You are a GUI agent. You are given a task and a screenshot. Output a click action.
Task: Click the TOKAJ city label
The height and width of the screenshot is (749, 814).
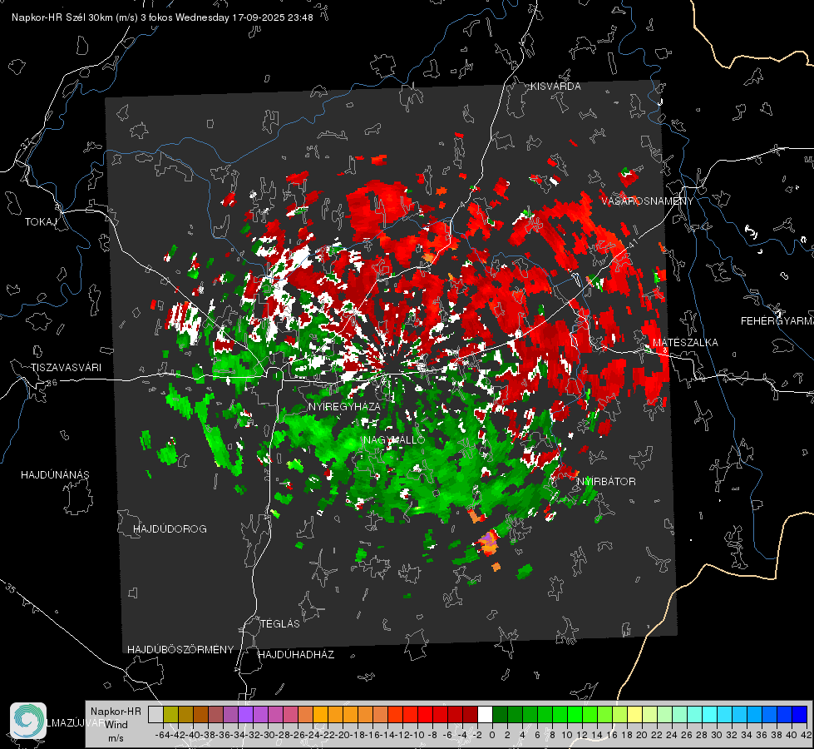point(41,222)
